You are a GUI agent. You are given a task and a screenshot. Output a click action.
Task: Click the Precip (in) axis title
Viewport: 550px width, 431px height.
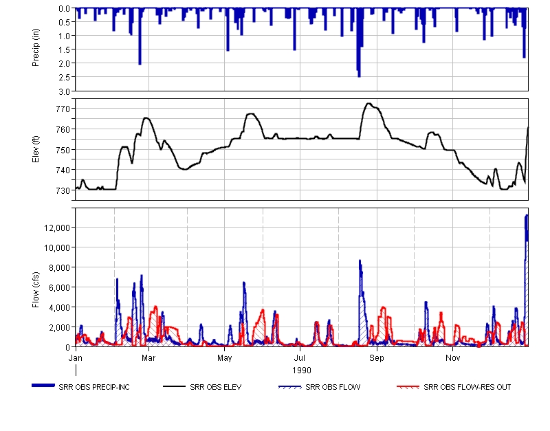click(x=36, y=47)
